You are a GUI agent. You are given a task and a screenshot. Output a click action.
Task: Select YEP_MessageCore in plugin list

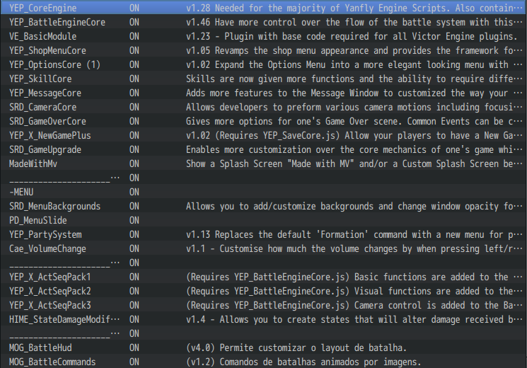[263, 93]
